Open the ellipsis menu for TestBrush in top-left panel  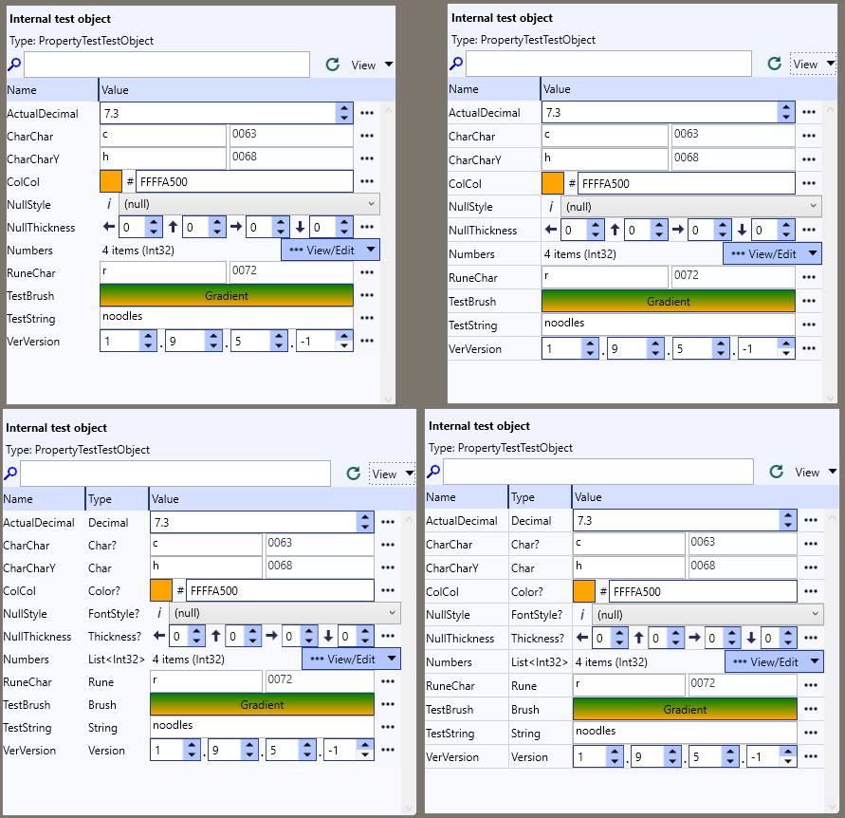[367, 295]
